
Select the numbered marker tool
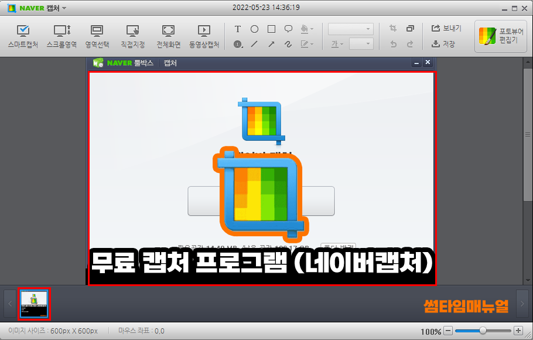click(x=238, y=44)
